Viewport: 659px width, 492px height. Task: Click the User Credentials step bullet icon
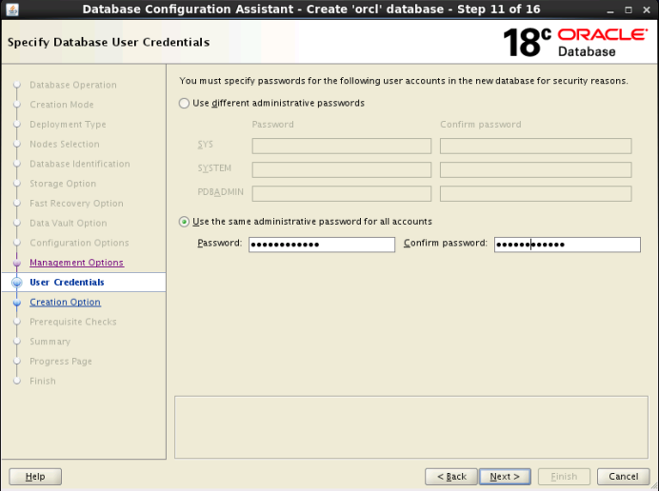17,283
